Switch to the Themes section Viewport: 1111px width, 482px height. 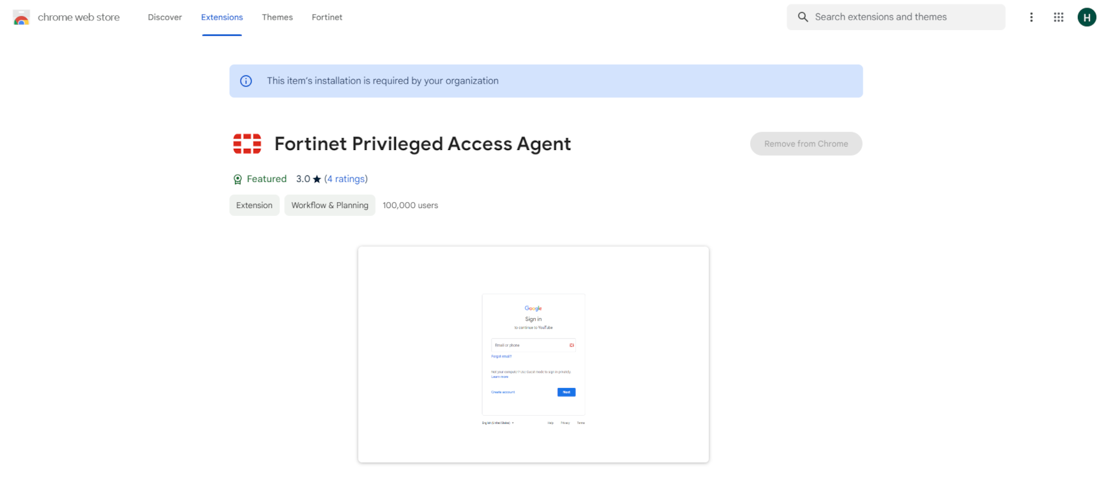click(277, 17)
